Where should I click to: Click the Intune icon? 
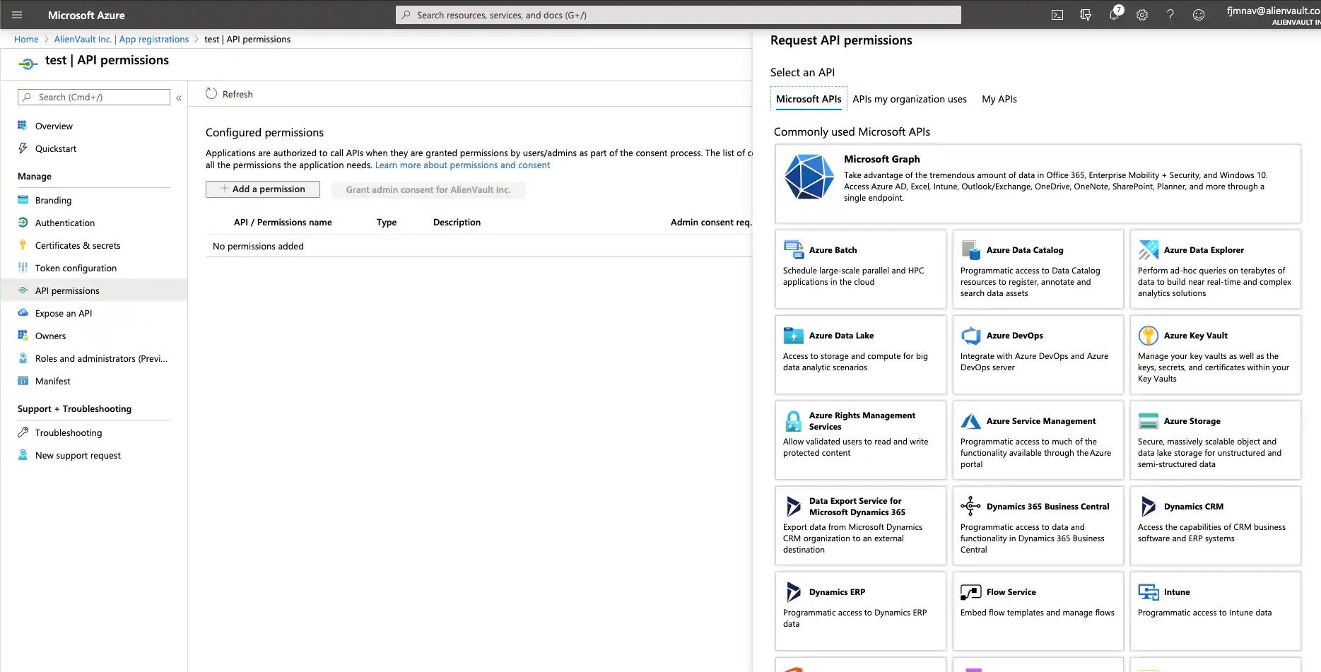coord(1149,591)
